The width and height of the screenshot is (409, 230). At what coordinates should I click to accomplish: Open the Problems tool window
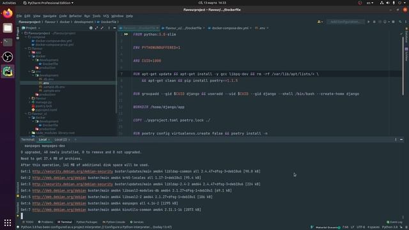click(45, 222)
